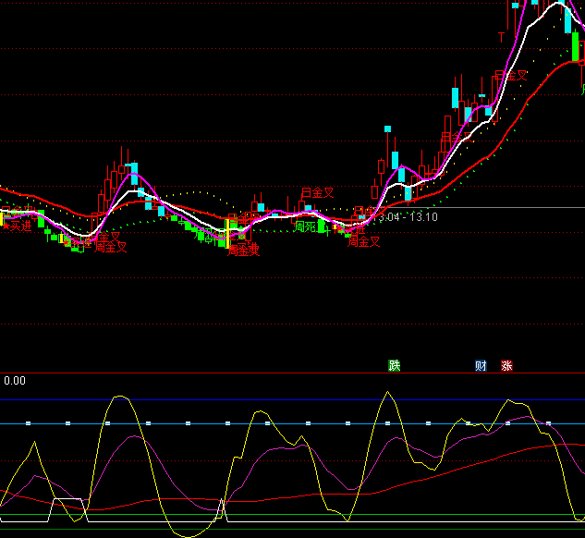Click the 13.10 price label
This screenshot has height=538, width=585.
pos(422,216)
